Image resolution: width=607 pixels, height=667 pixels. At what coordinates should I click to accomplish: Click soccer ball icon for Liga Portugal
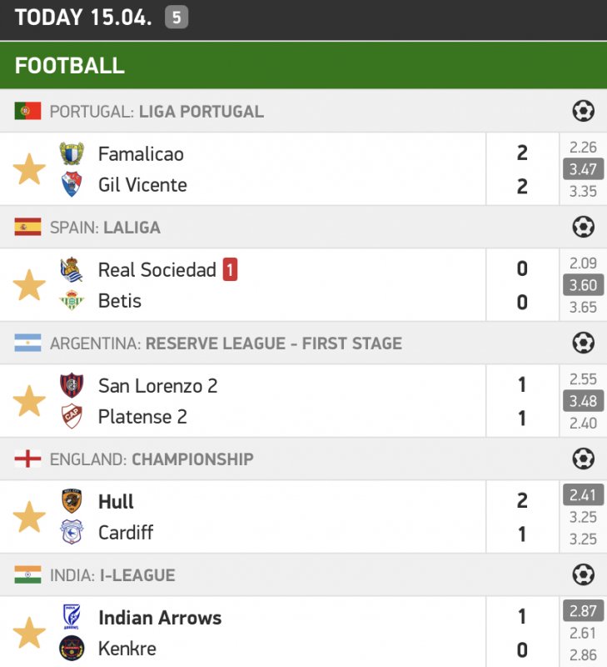pyautogui.click(x=584, y=111)
